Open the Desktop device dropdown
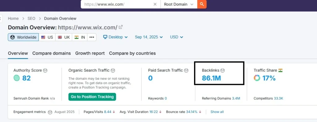The image size is (317, 122). [115, 37]
